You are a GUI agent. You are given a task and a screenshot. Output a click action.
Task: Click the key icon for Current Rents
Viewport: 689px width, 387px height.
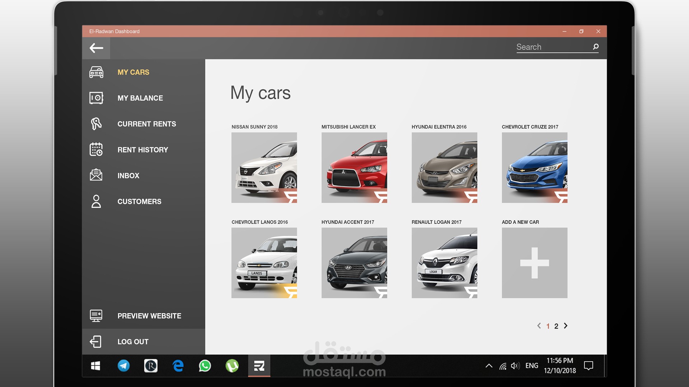tap(96, 124)
